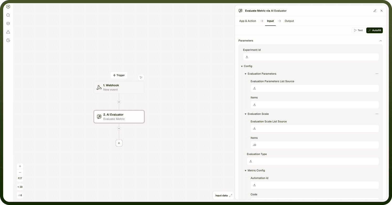The image size is (392, 205).
Task: Open the graduation cap learning icon
Action: click(x=8, y=24)
